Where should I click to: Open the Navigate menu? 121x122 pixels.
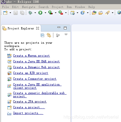click(x=29, y=7)
